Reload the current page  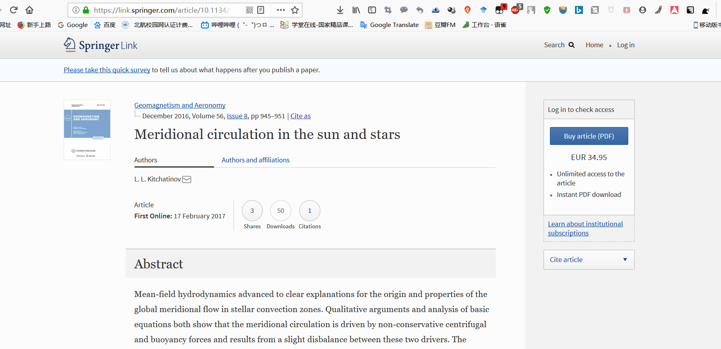click(14, 10)
